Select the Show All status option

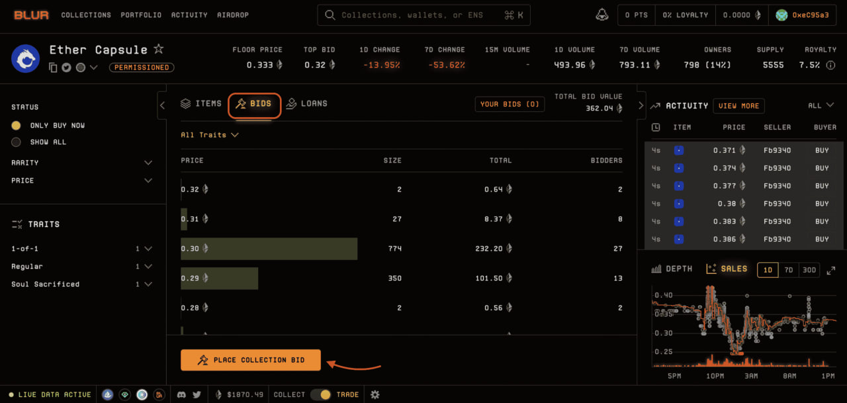[17, 142]
